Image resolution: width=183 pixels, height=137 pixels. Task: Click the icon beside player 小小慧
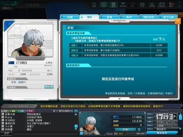point(3,126)
